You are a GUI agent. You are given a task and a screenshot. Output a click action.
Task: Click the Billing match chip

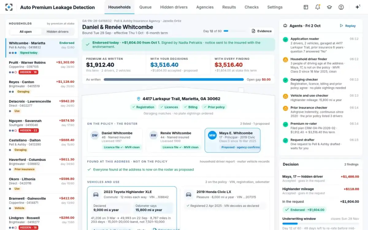click(x=190, y=107)
